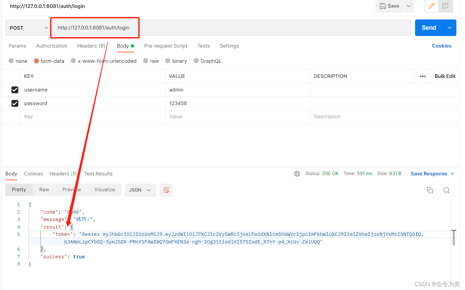Open the JSON format dropdown

coord(140,190)
